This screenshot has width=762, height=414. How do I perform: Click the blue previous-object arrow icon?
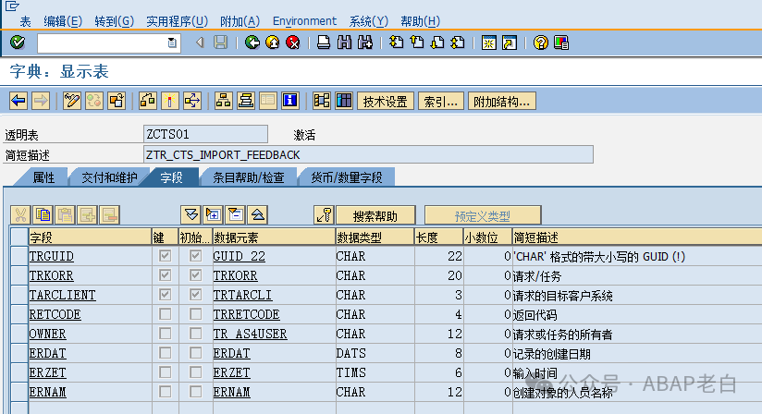coord(18,101)
